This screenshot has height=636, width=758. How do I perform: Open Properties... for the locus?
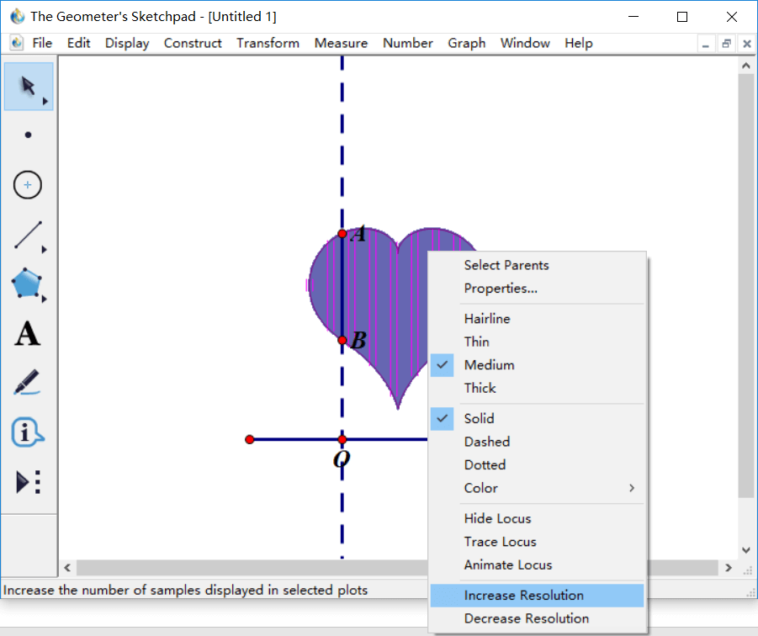(x=501, y=289)
